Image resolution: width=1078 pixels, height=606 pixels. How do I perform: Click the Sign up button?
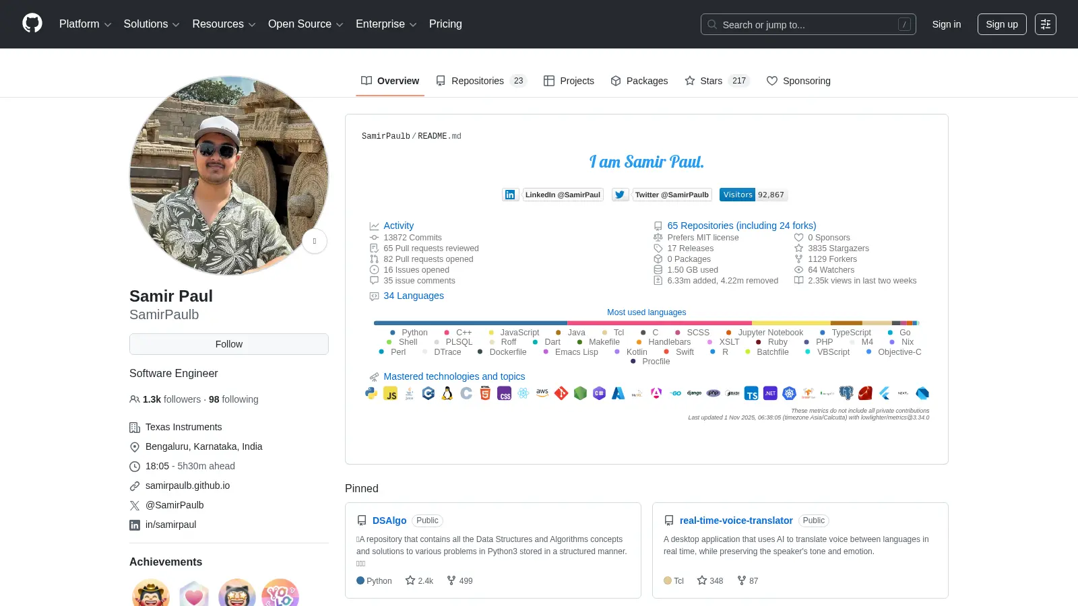1002,24
